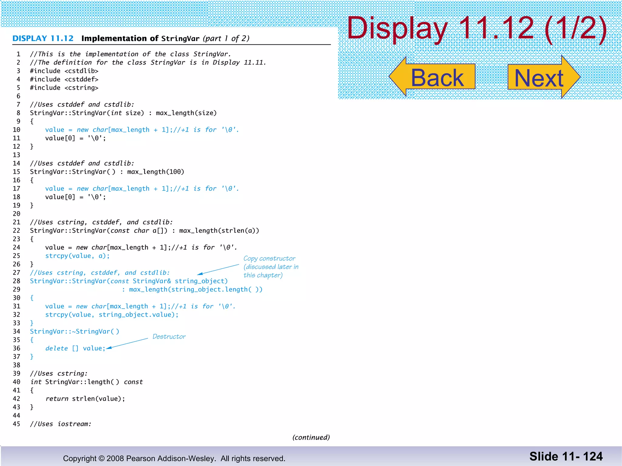Click 'int StringVar::length( ) const' line
The image size is (622, 466).
point(87,382)
